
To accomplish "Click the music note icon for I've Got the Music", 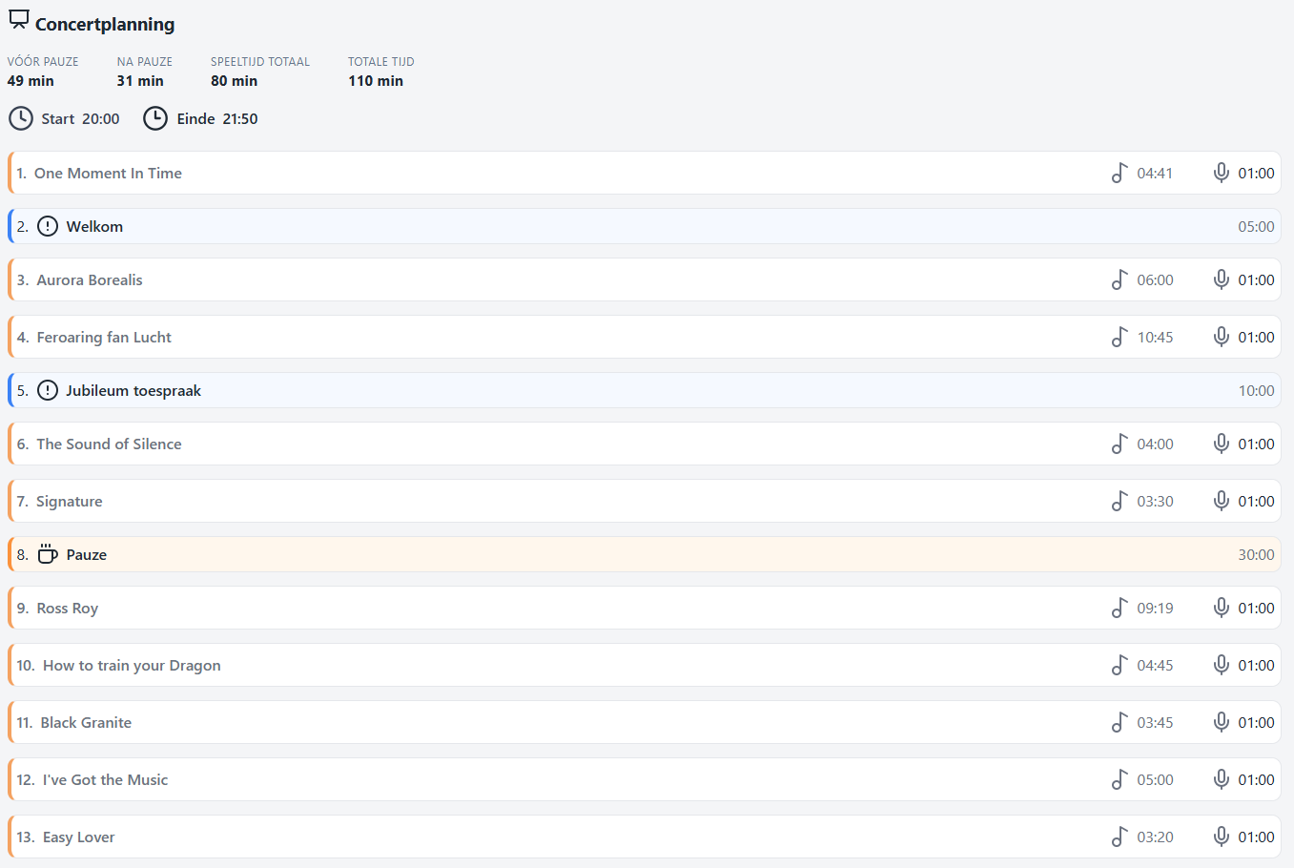I will coord(1119,779).
